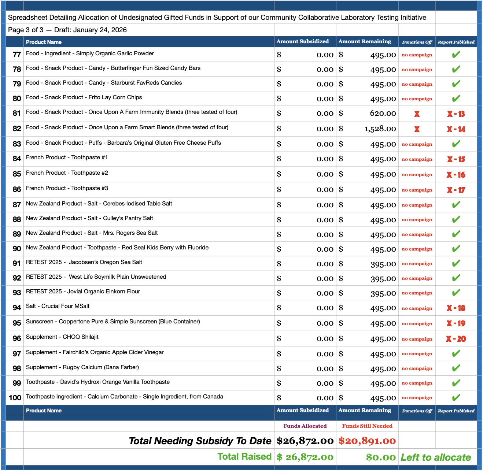The height and width of the screenshot is (471, 483).
Task: Click the 1,528.00 Amount Remaining cell
Action: click(x=380, y=129)
